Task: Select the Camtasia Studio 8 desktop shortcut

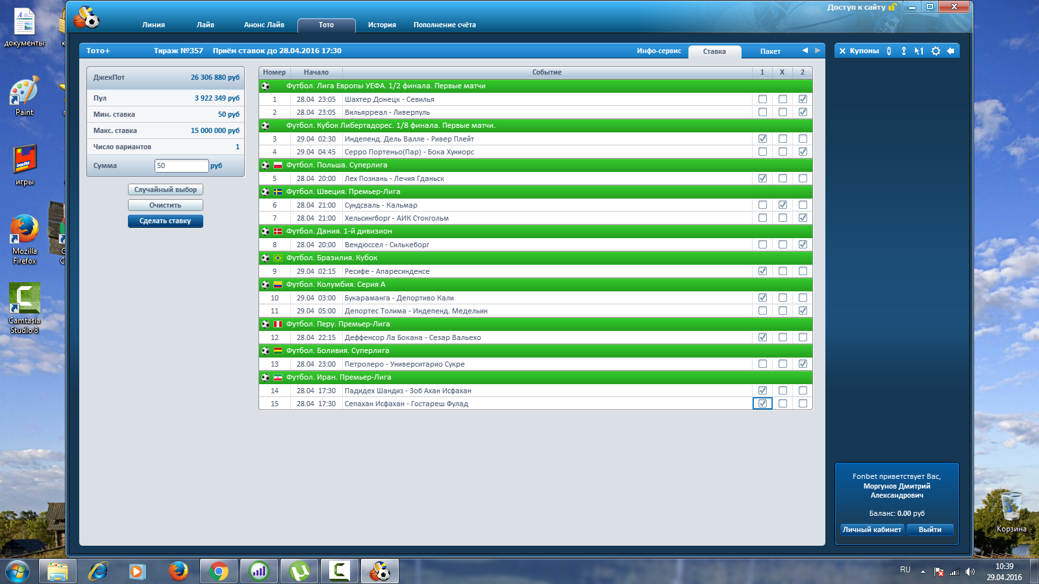Action: [25, 309]
